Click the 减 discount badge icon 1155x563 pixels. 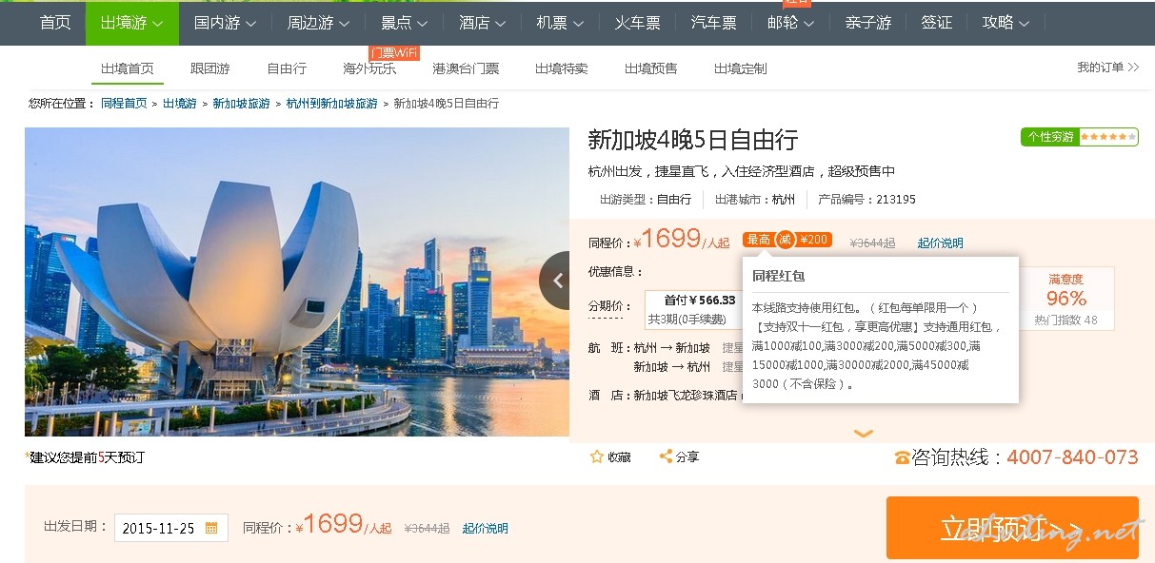[x=786, y=240]
